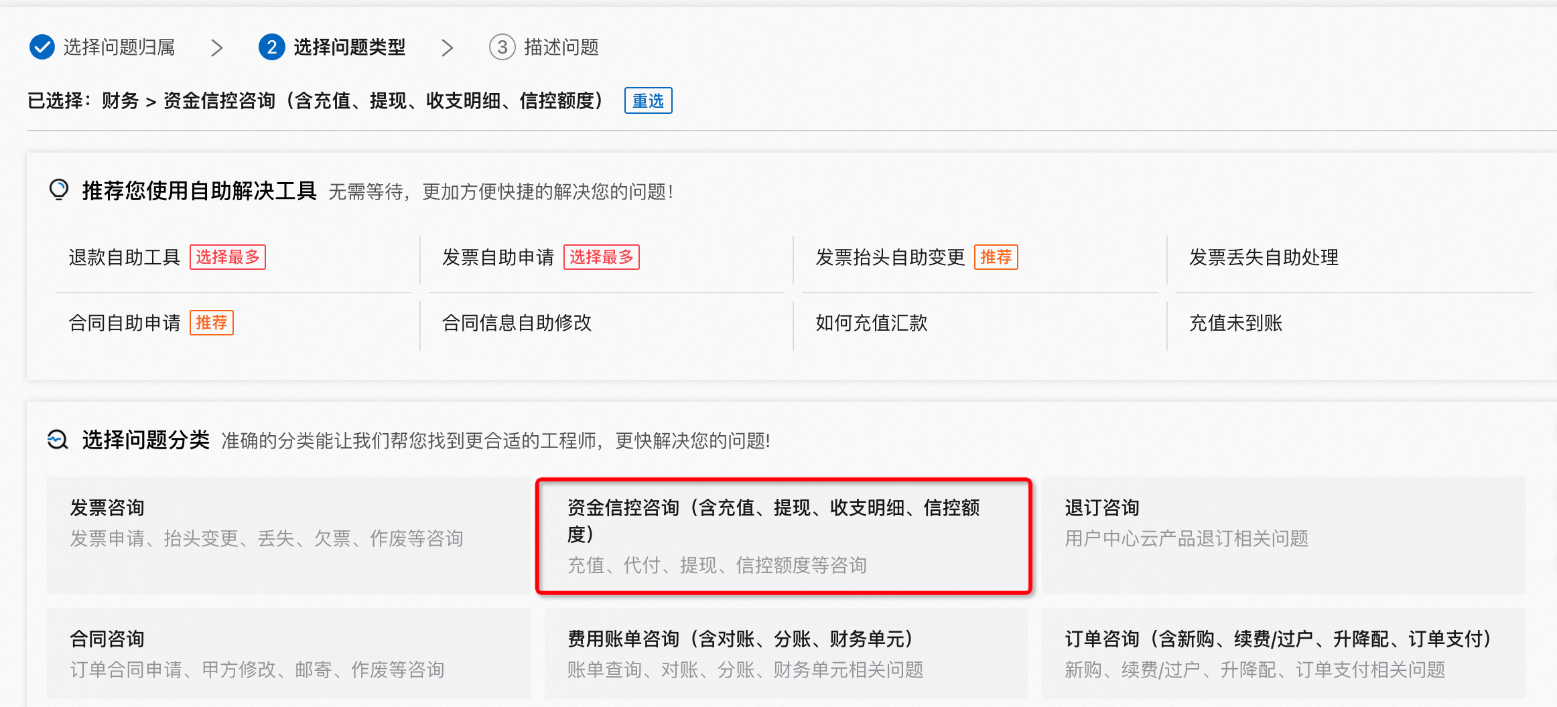Viewport: 1557px width, 707px height.
Task: Click the 已选择 breadcrumb text 财务
Action: pos(120,100)
